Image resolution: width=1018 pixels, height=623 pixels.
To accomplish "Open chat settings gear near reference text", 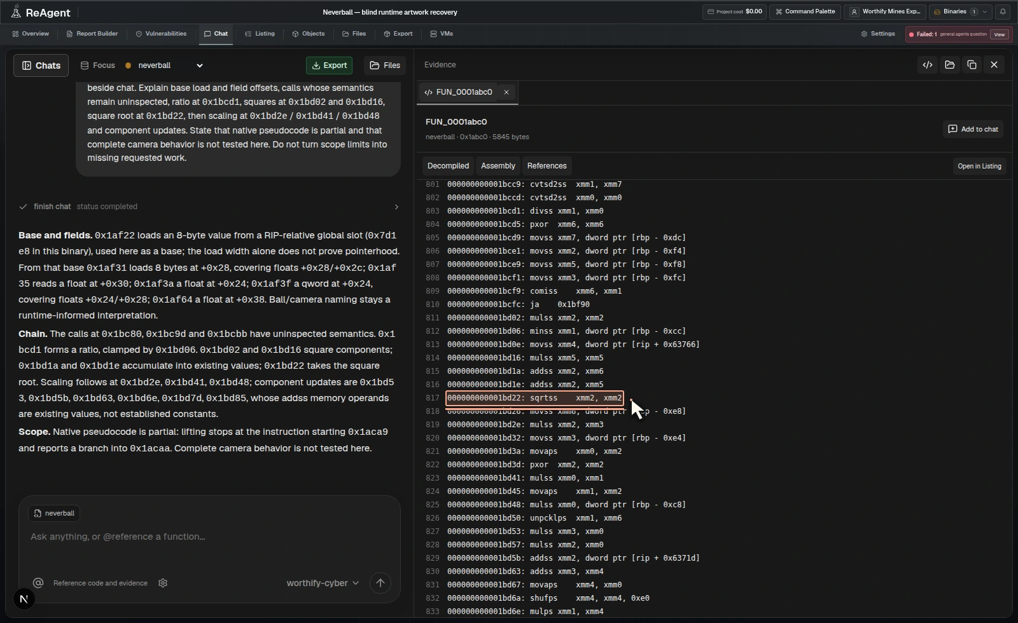I will point(163,583).
